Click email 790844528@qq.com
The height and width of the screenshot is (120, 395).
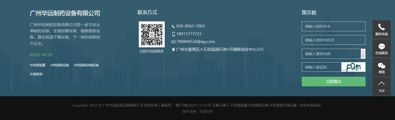point(196,42)
